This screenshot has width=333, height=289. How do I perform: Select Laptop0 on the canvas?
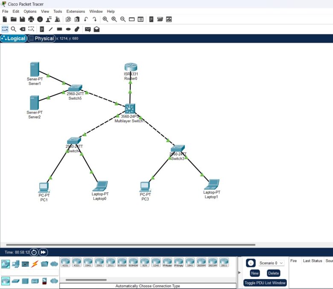click(100, 186)
